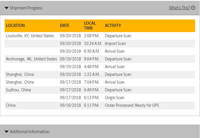Select the LOCATION column header
Image resolution: width=200 pixels, height=138 pixels.
(x=15, y=25)
